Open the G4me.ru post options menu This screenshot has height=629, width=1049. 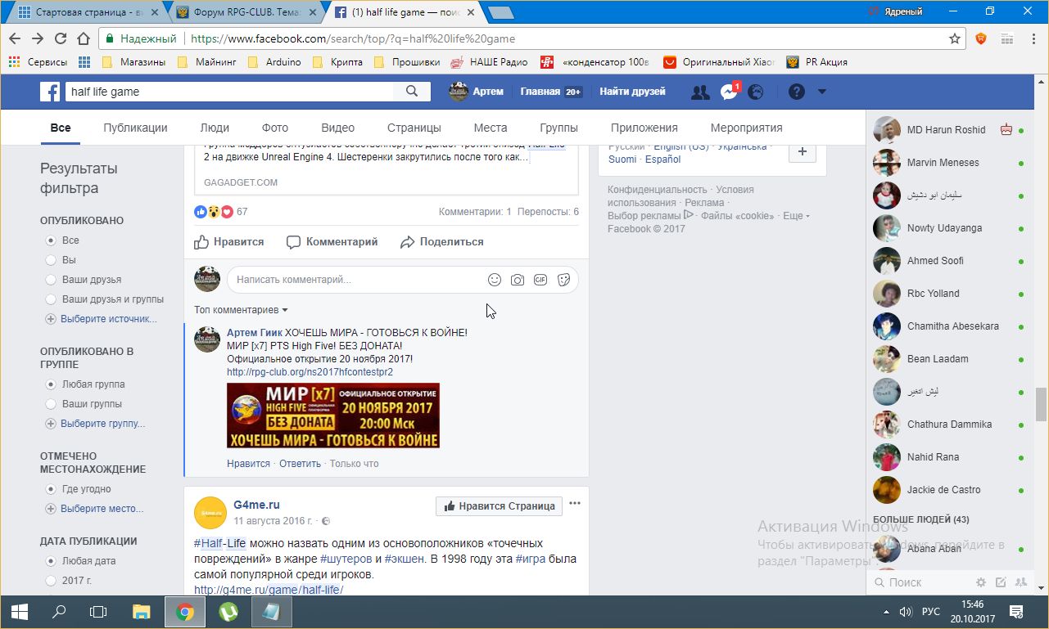pos(575,504)
